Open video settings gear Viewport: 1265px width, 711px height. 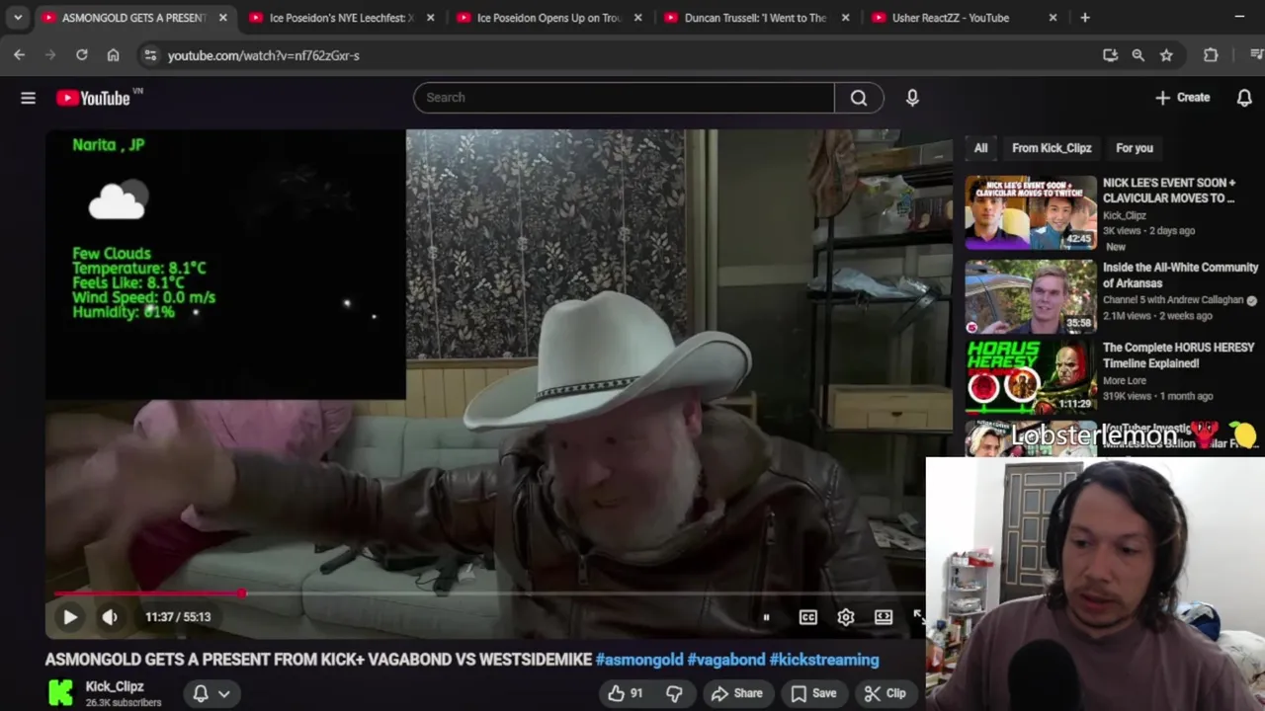pos(846,617)
